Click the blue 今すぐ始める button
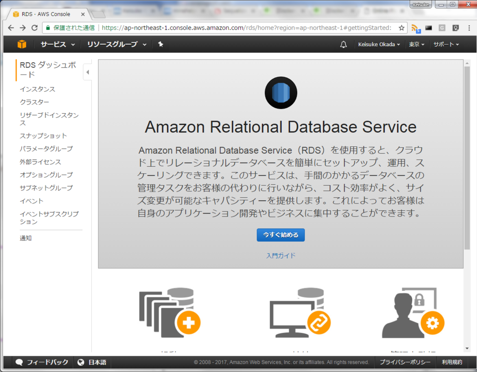 pos(280,235)
